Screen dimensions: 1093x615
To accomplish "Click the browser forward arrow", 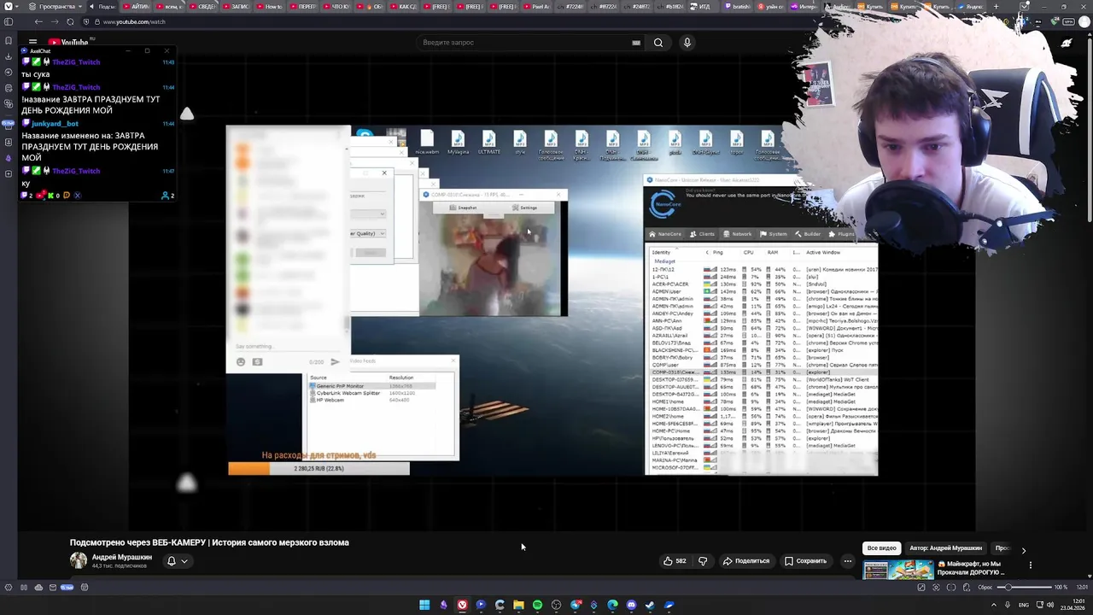I will pyautogui.click(x=54, y=21).
